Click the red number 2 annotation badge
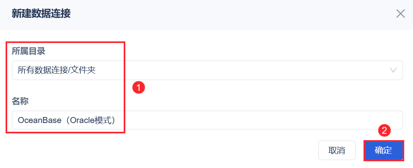Image resolution: width=413 pixels, height=168 pixels. [x=384, y=130]
